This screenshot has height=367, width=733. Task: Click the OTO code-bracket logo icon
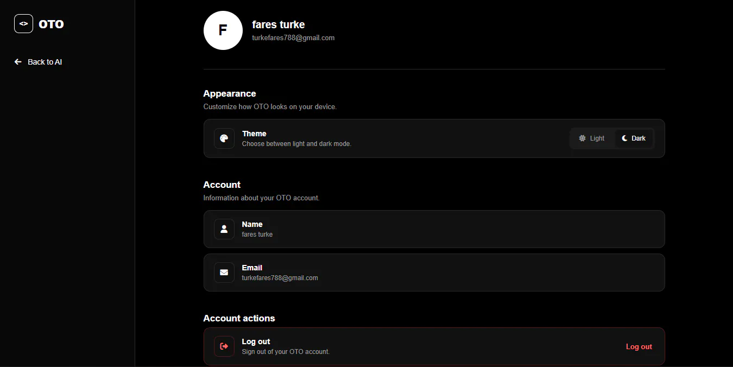click(x=23, y=24)
